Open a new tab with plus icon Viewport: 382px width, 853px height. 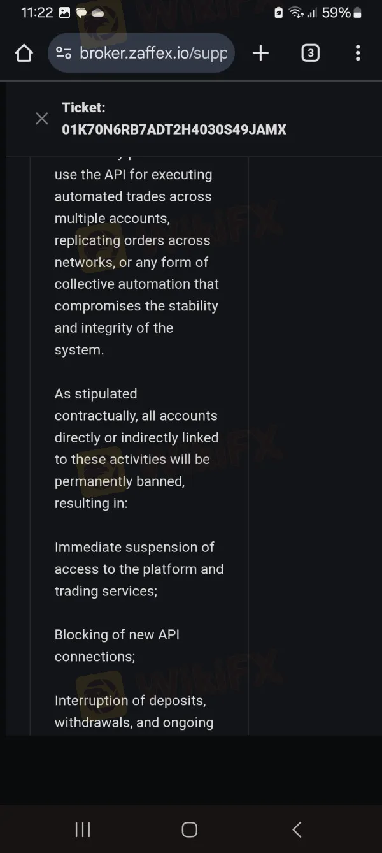coord(260,54)
